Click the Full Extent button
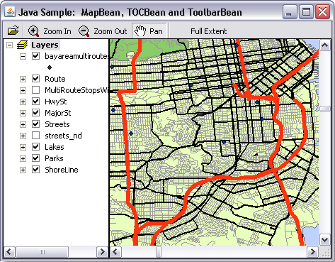Screen dimensions: 335x262 (209, 31)
